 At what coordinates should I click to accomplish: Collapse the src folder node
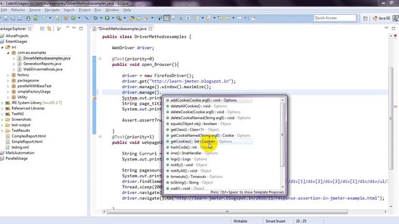[2, 47]
